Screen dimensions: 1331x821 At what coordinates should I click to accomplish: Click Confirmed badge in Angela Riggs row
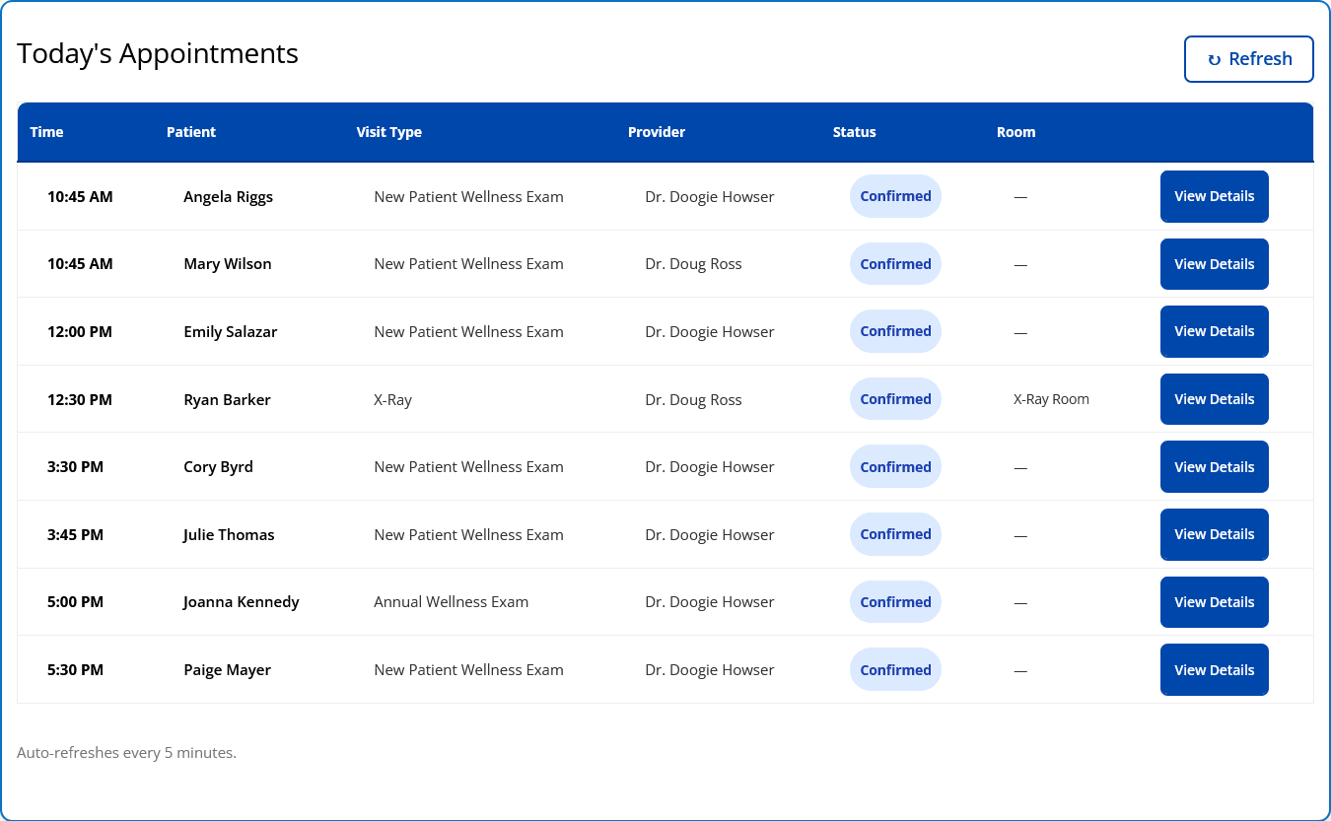pos(895,196)
